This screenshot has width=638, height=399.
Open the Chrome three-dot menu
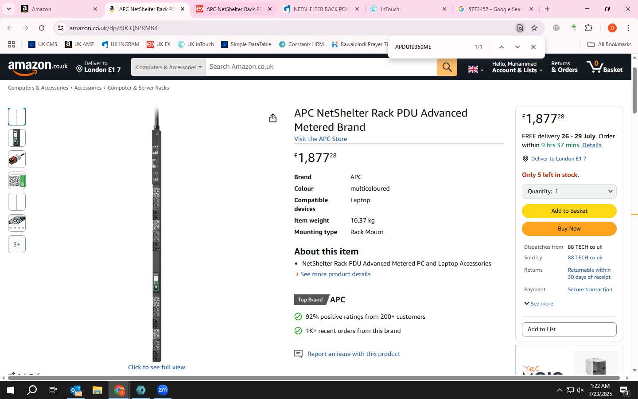628,28
